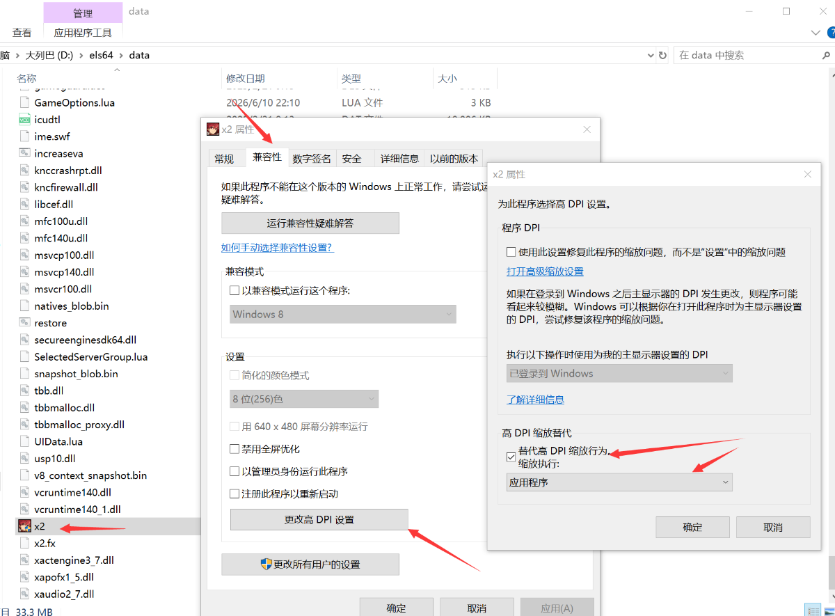Open the 8 位(256)色 color dropdown

click(304, 399)
